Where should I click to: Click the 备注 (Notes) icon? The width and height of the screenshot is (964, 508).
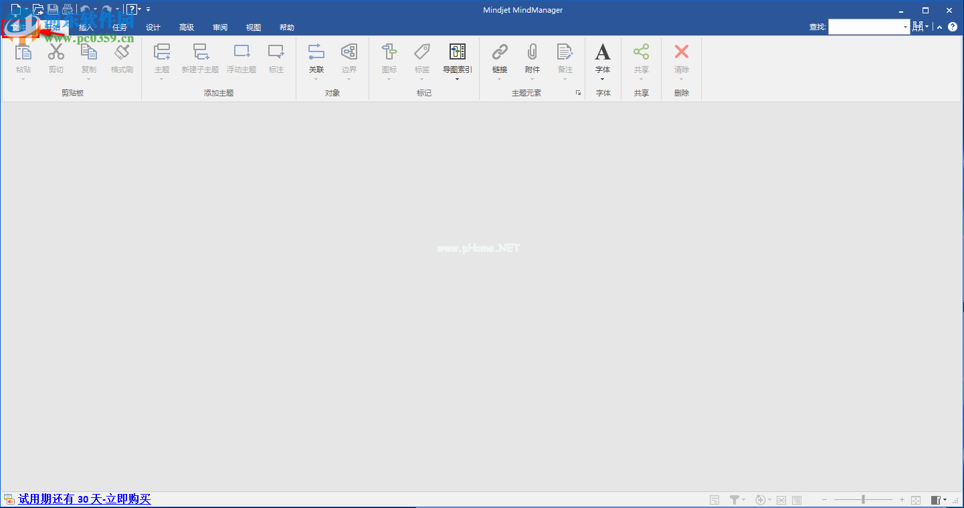[565, 51]
